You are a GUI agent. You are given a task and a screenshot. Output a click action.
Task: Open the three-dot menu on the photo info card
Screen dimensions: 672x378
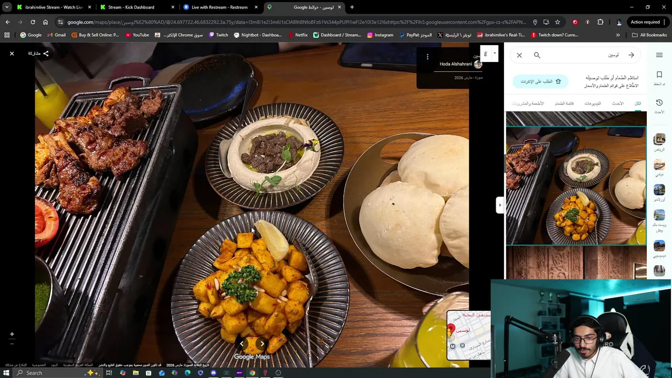(x=427, y=56)
